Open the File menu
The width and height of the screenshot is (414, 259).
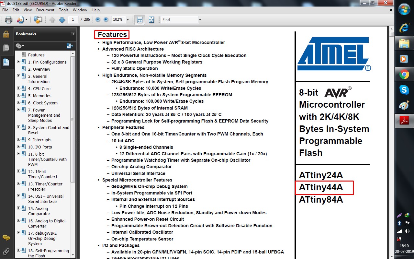[x=5, y=10]
